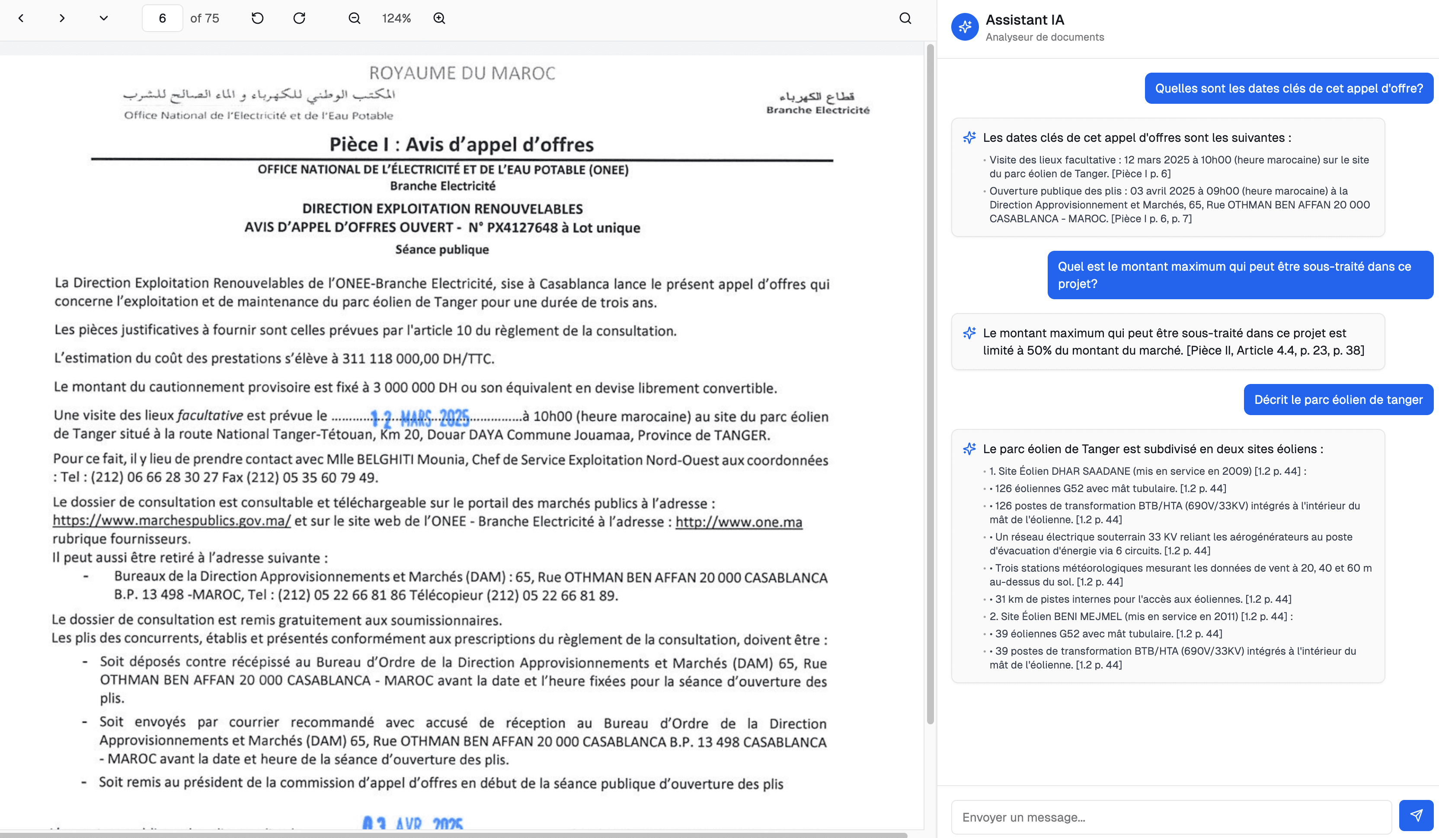The image size is (1439, 838).
Task: Click 'Un réseau électrique souterrain 33 KV' bullet
Action: coord(1170,544)
